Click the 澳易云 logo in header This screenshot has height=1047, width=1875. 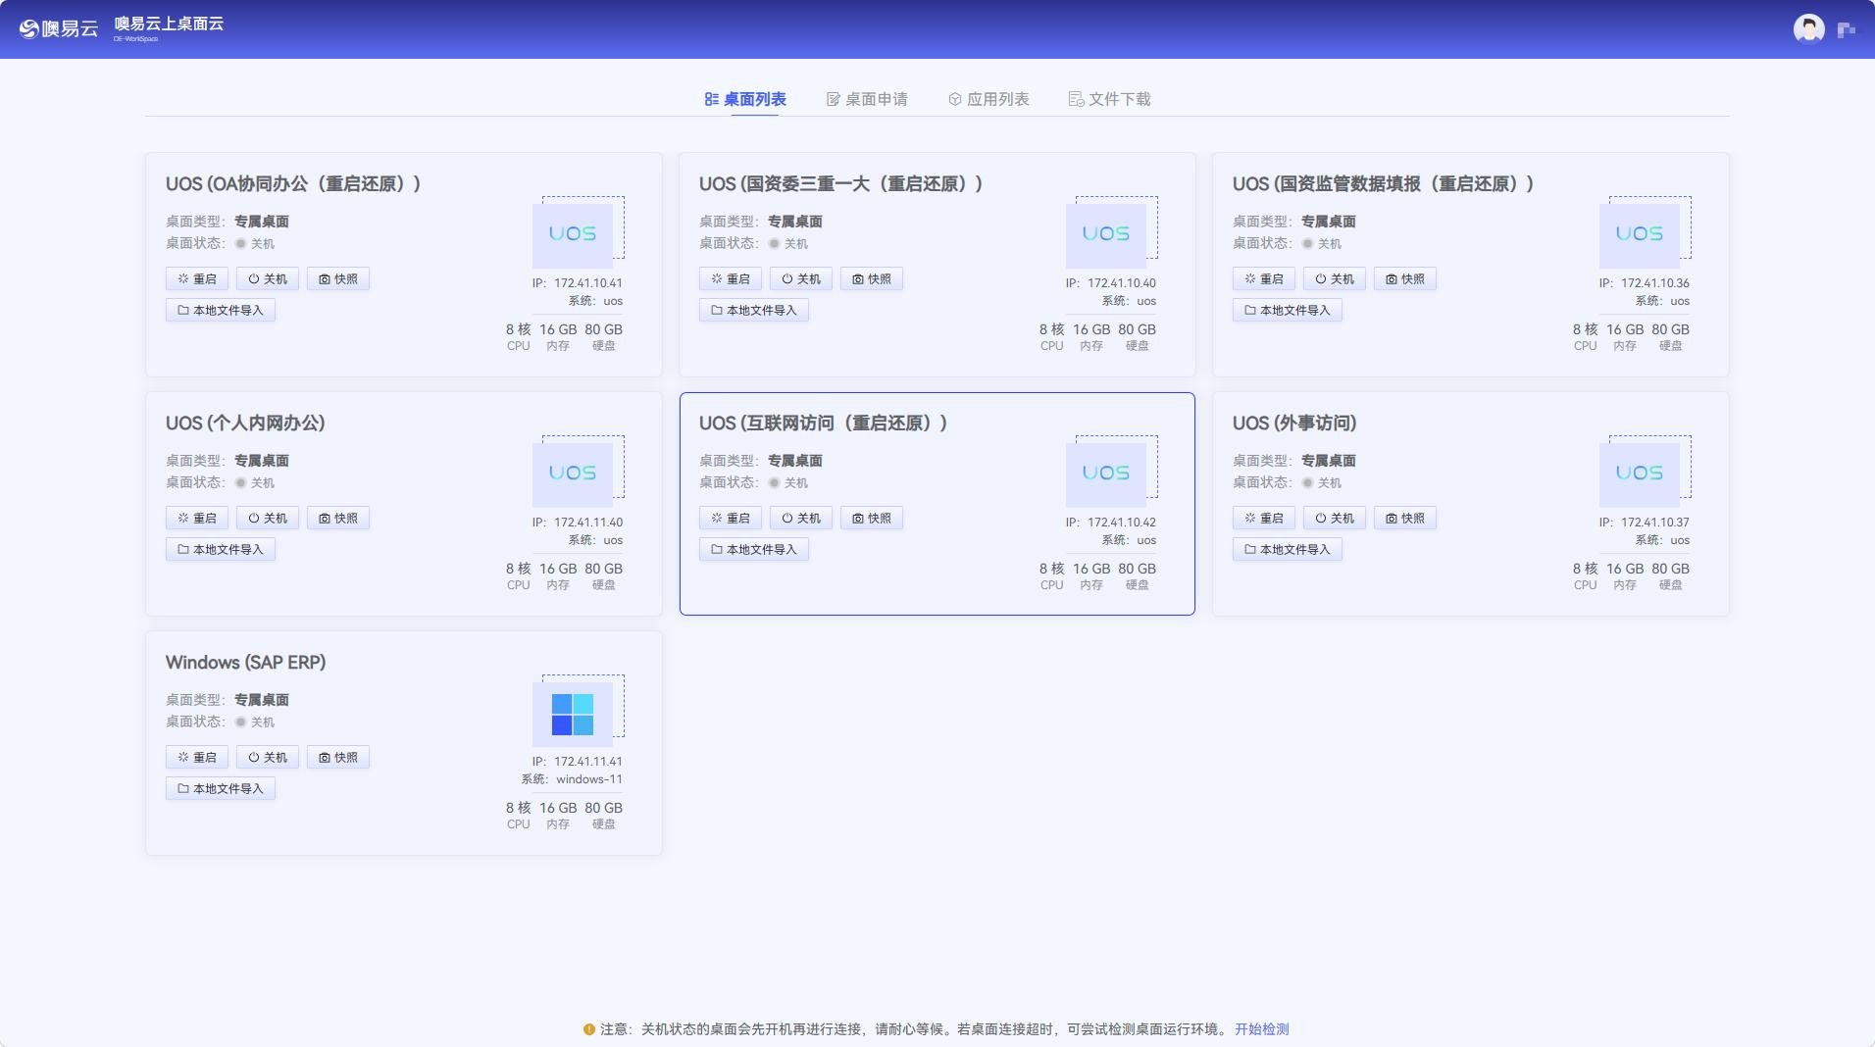59,29
